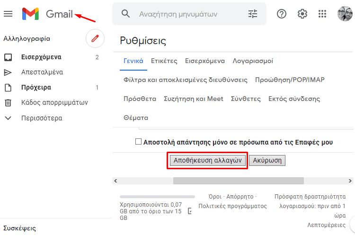Open the Support help icon
Screen dimensions: 355x237
(x=282, y=14)
